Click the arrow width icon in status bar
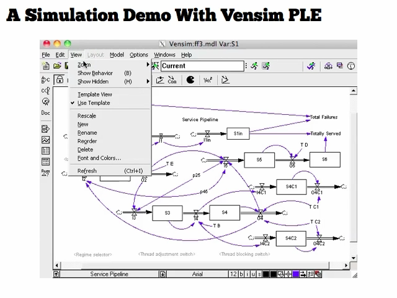Viewport: 397px width, 298px height. [x=303, y=274]
